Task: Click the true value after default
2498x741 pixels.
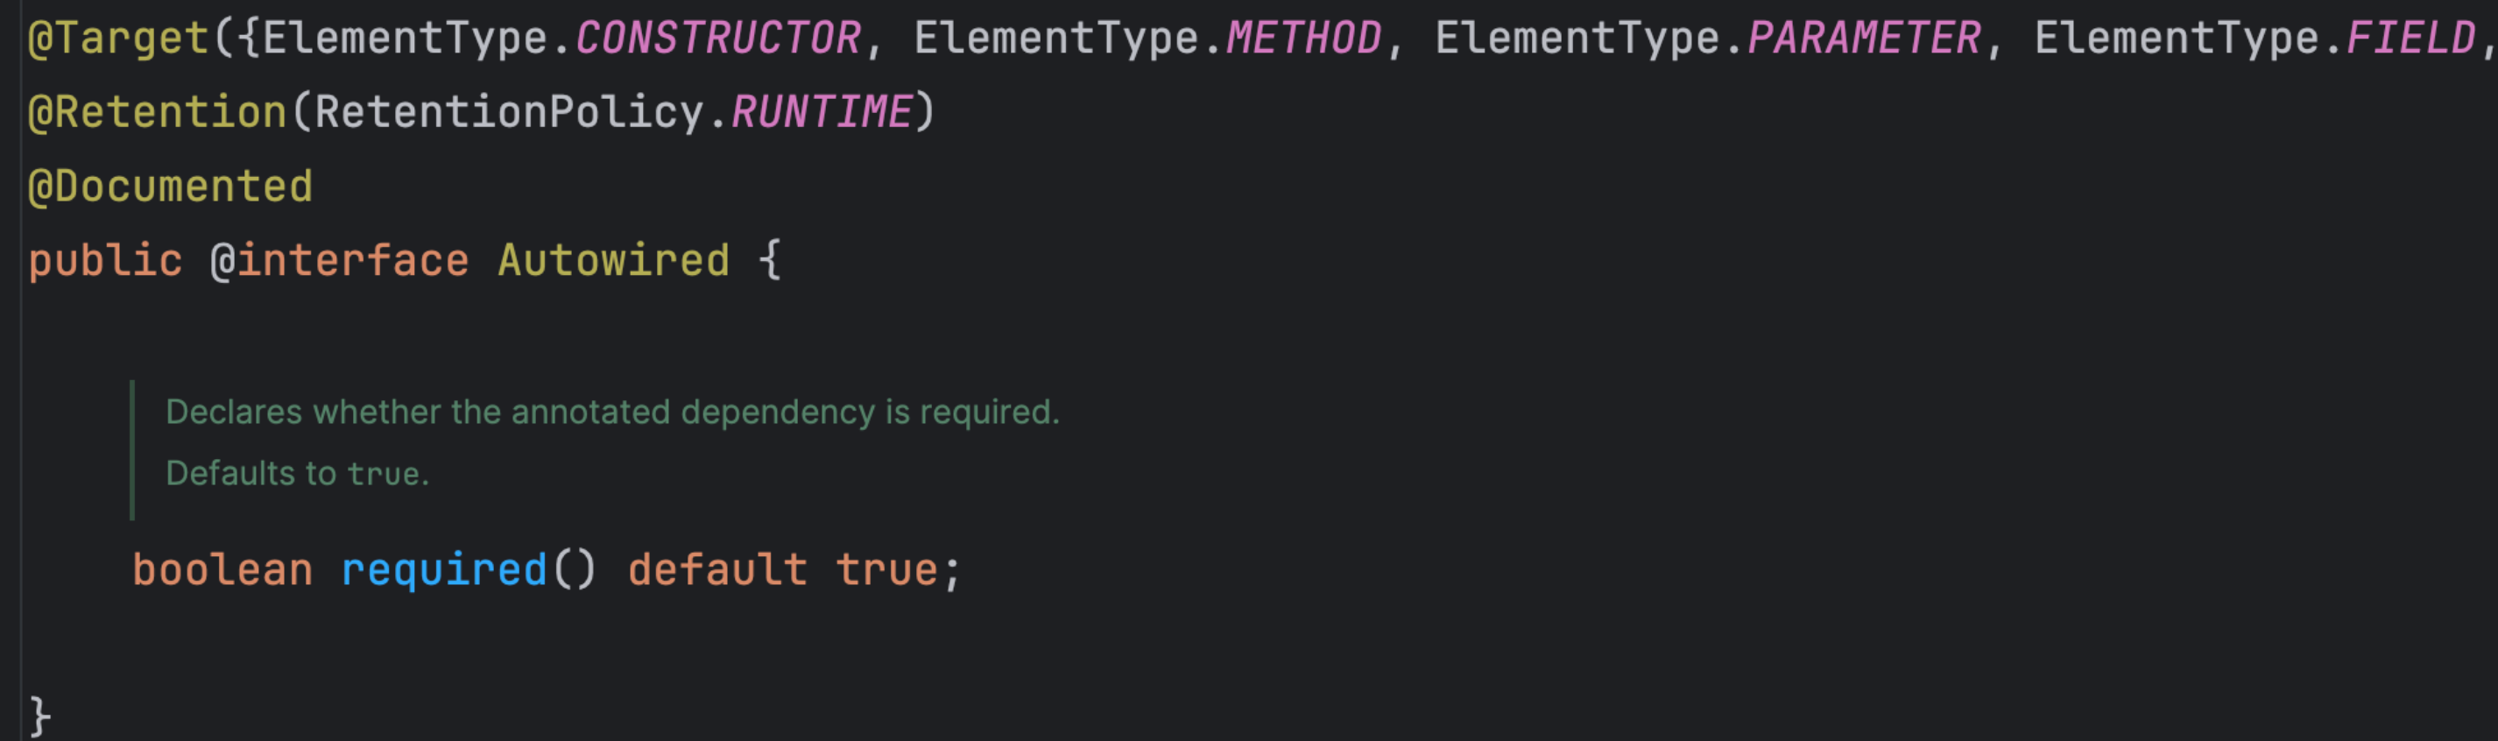Action: click(x=886, y=569)
